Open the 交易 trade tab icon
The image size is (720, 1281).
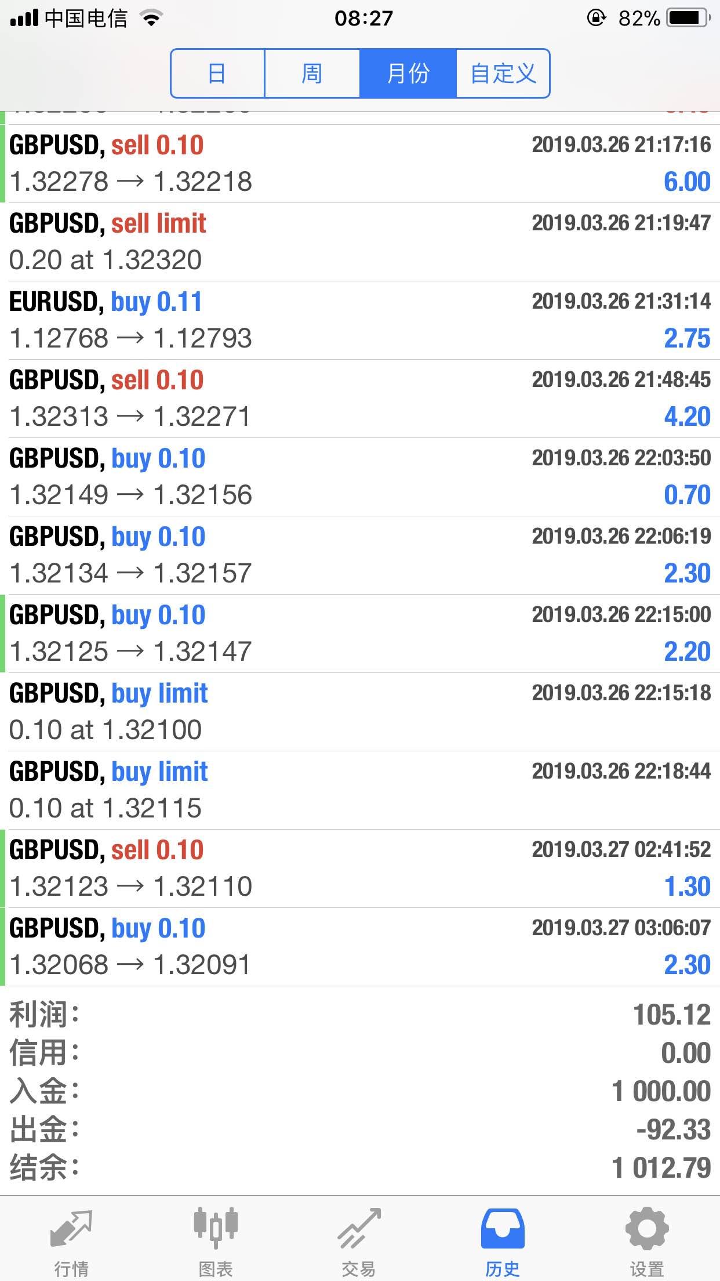tap(359, 1228)
